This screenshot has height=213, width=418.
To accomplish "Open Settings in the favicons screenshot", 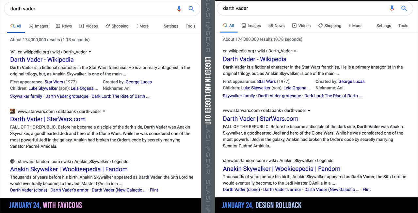I will coord(171,26).
